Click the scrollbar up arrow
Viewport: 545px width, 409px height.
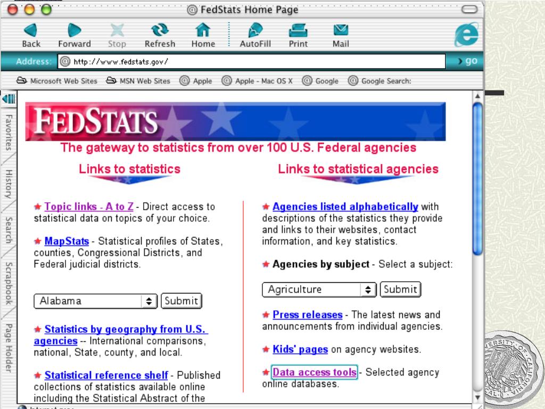[477, 96]
